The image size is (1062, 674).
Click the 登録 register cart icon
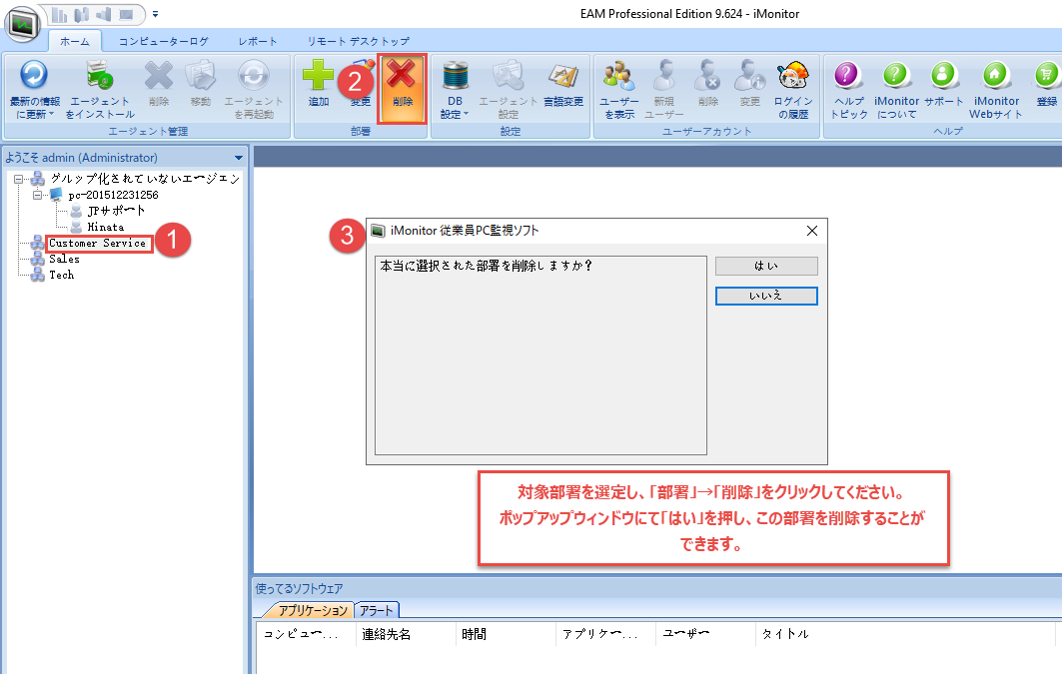coord(1047,76)
